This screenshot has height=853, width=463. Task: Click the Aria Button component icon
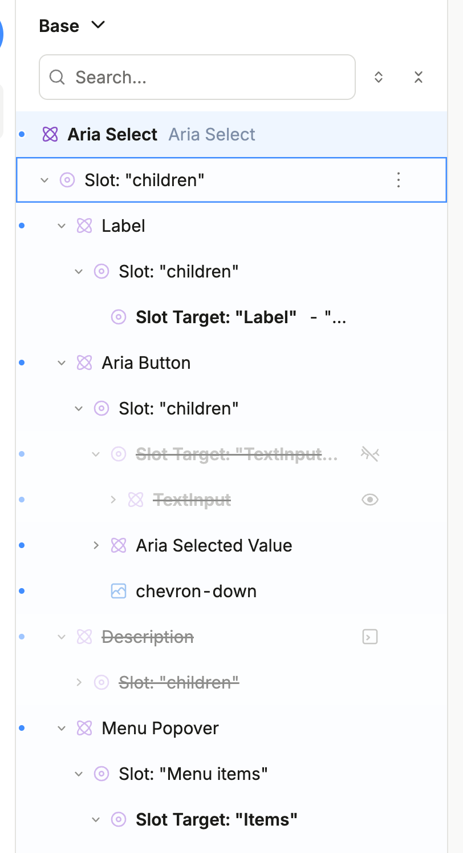click(84, 363)
